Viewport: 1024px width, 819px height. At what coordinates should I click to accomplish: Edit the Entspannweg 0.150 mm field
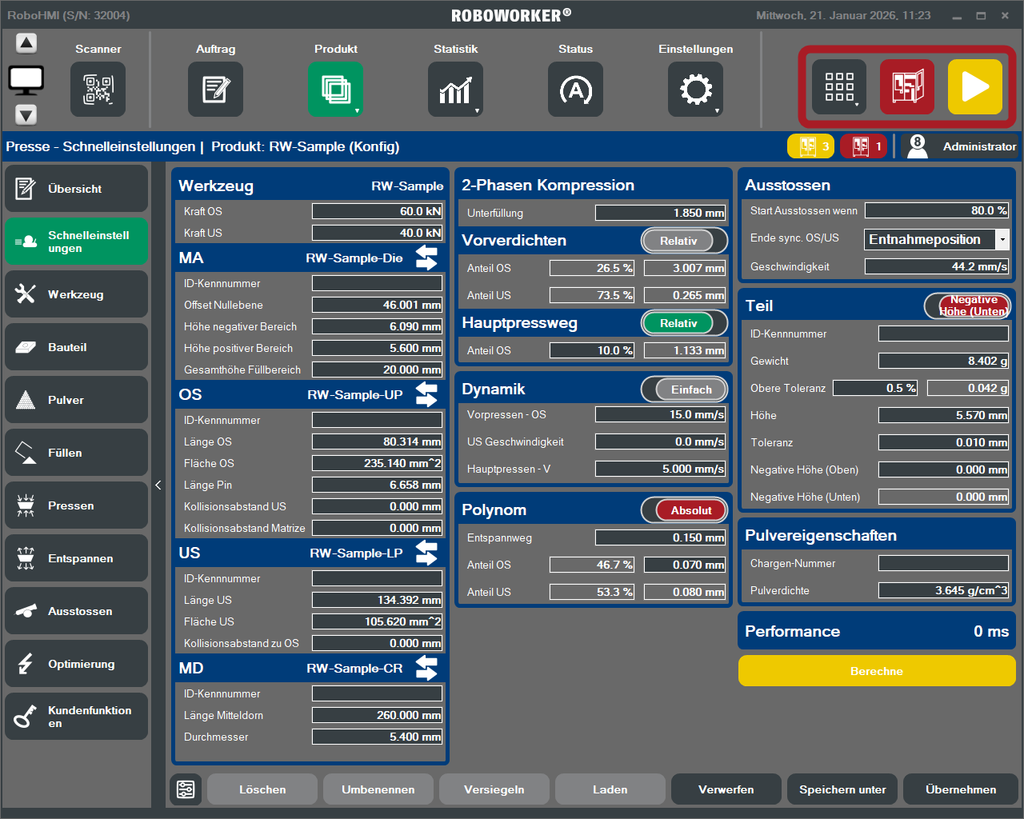click(x=660, y=537)
